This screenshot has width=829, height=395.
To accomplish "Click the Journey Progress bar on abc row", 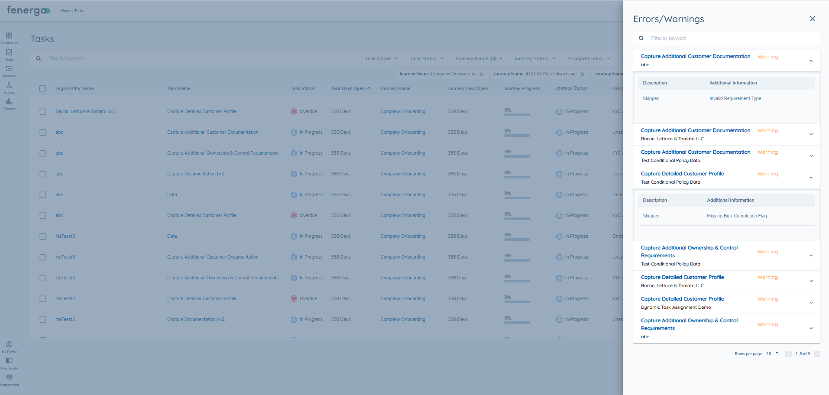I will pos(516,135).
